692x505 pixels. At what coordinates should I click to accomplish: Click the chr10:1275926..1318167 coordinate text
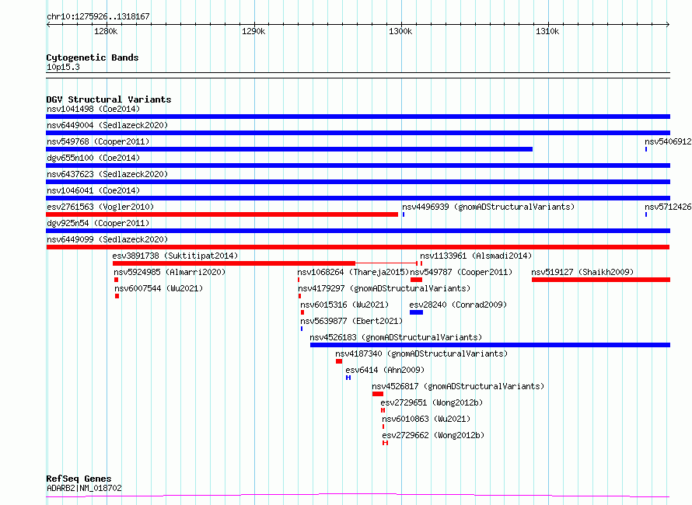click(x=99, y=17)
